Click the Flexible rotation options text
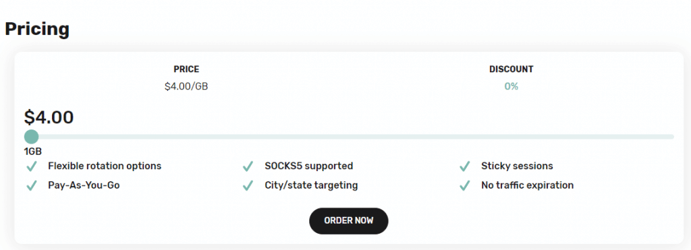This screenshot has width=691, height=250. point(105,166)
